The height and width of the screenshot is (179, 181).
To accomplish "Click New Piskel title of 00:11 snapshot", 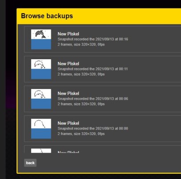I will (x=68, y=64).
